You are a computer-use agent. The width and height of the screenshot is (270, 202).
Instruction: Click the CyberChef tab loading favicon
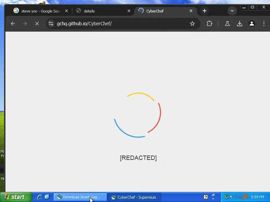pyautogui.click(x=141, y=11)
